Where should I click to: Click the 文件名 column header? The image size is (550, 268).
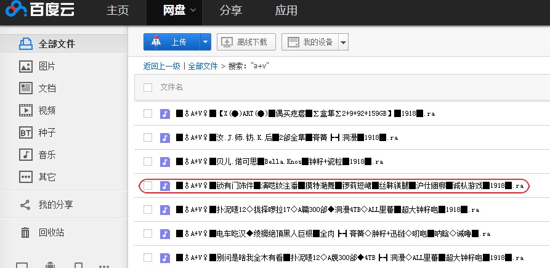(x=171, y=87)
